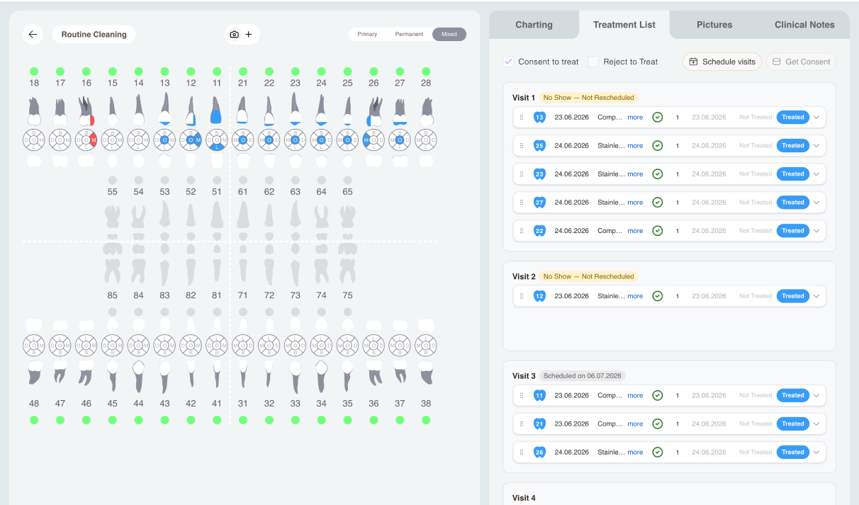Click the green check icon on the tooth 25 row

[x=657, y=146]
